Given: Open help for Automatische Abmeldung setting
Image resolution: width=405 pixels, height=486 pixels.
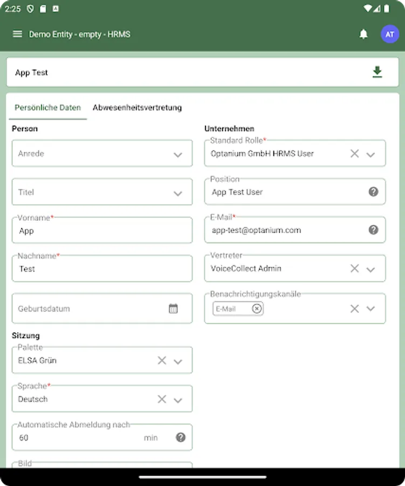Looking at the screenshot, I should [181, 437].
